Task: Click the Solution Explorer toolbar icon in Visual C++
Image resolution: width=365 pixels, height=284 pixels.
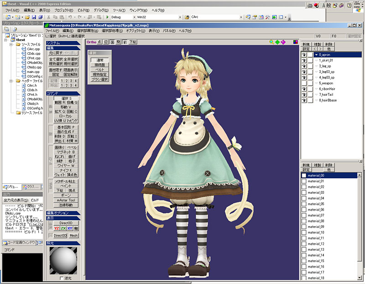Action: click(x=248, y=17)
